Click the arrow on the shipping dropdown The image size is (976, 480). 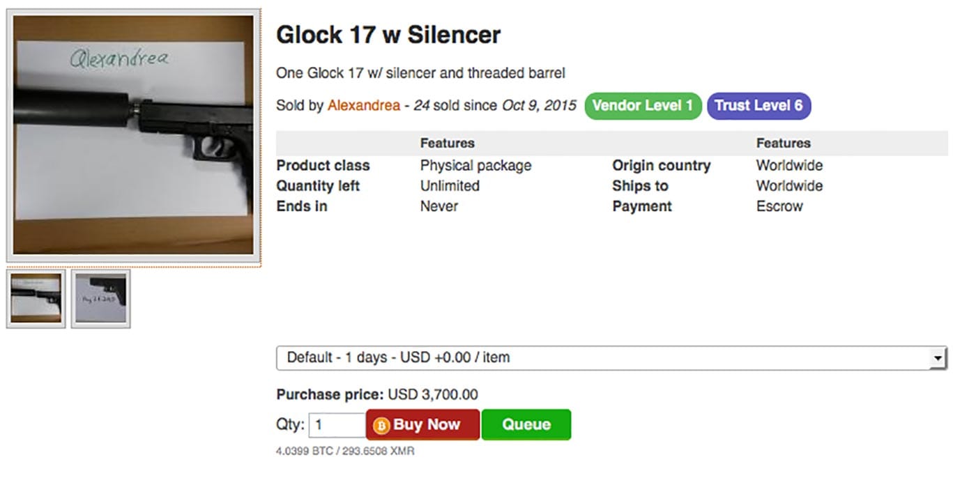tap(938, 358)
